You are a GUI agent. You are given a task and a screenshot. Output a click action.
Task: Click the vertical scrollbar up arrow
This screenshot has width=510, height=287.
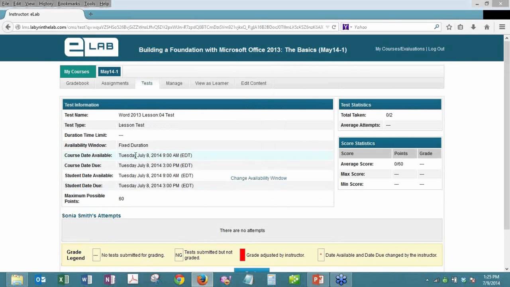[x=506, y=38]
